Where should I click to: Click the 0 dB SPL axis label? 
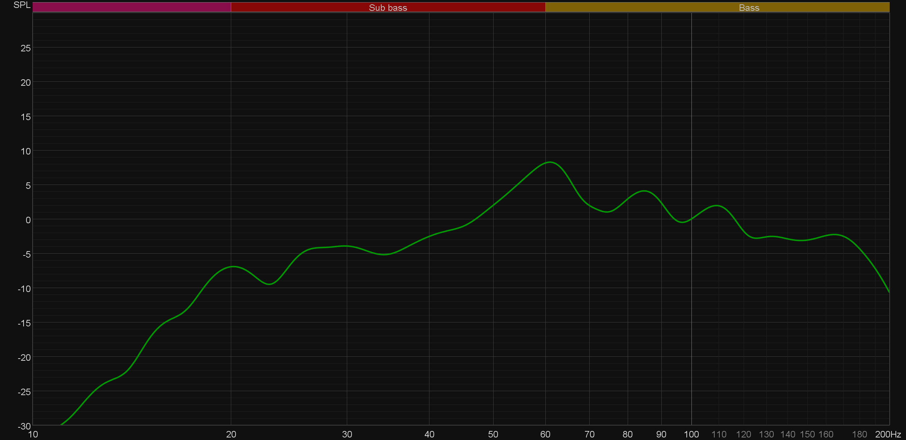[28, 220]
